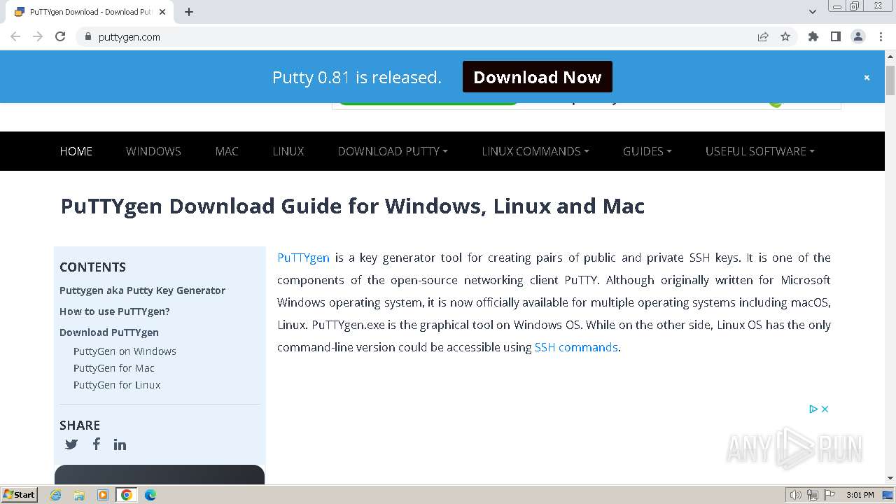Open the Extensions puzzle icon
This screenshot has width=896, height=504.
[x=813, y=36]
